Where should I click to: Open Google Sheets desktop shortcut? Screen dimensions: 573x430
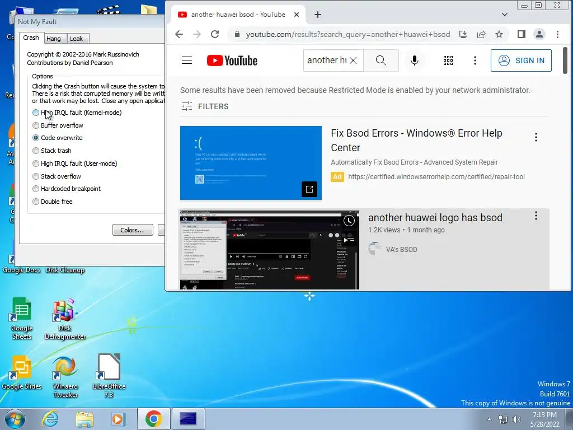tap(22, 319)
